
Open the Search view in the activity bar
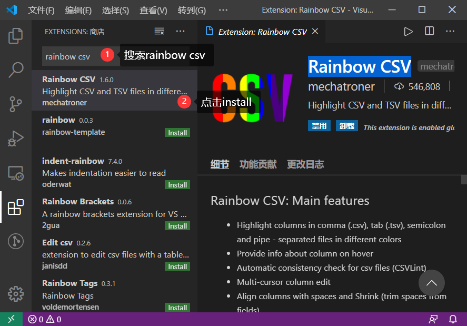point(16,70)
